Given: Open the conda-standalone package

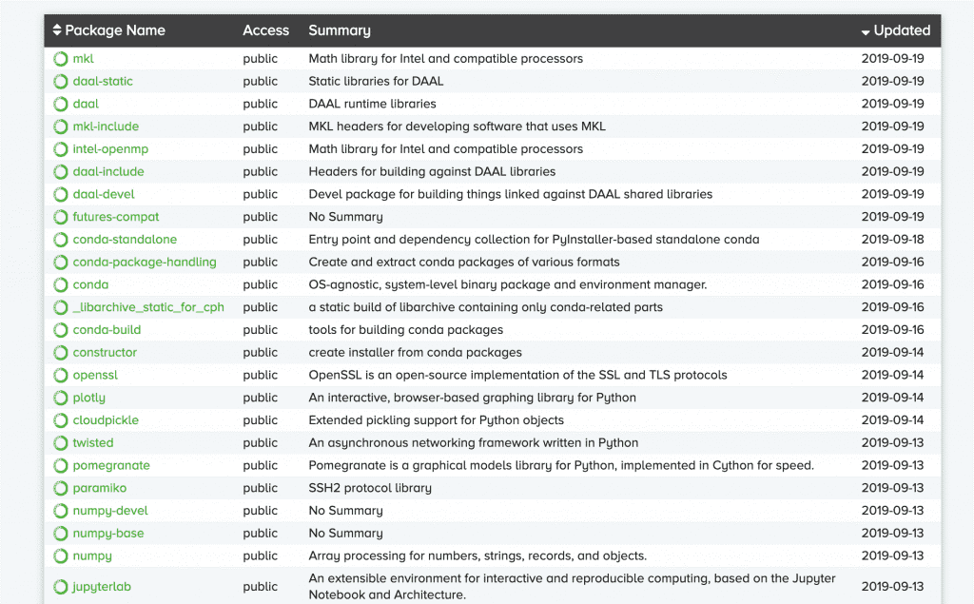Looking at the screenshot, I should (x=125, y=240).
